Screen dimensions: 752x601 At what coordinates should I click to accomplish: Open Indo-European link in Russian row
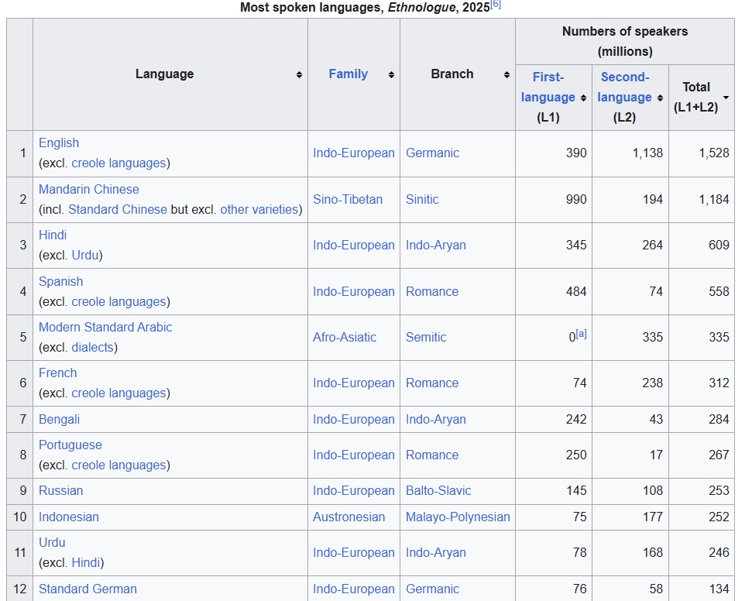coord(354,491)
